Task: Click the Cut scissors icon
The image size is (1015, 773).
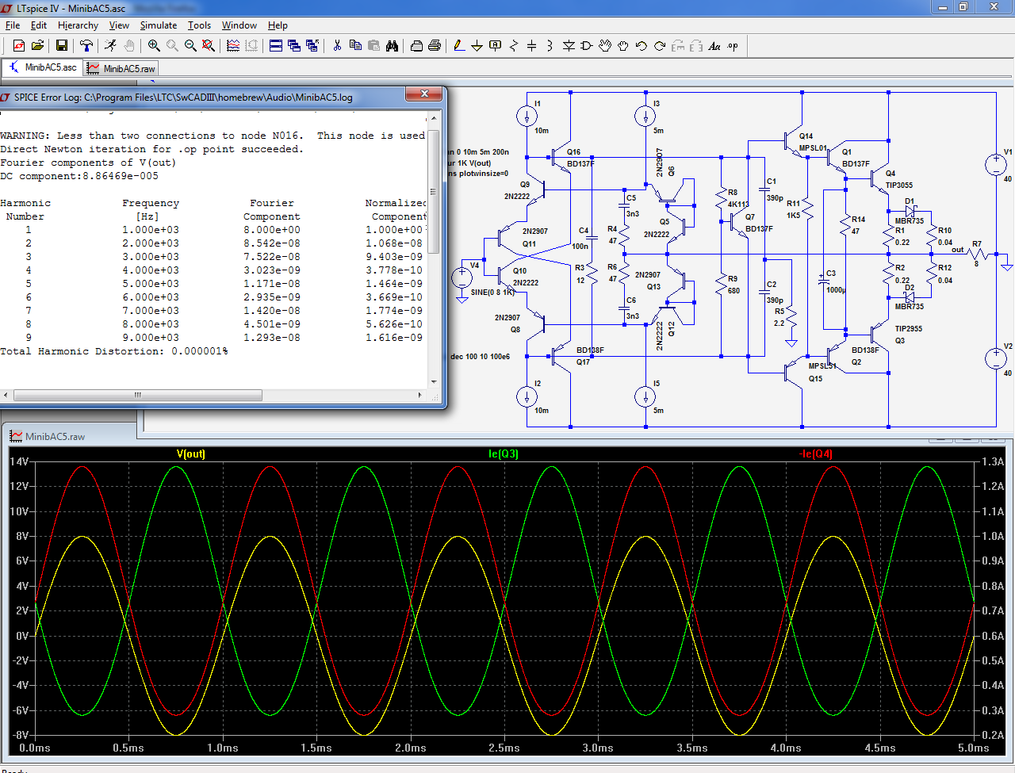Action: (x=337, y=46)
